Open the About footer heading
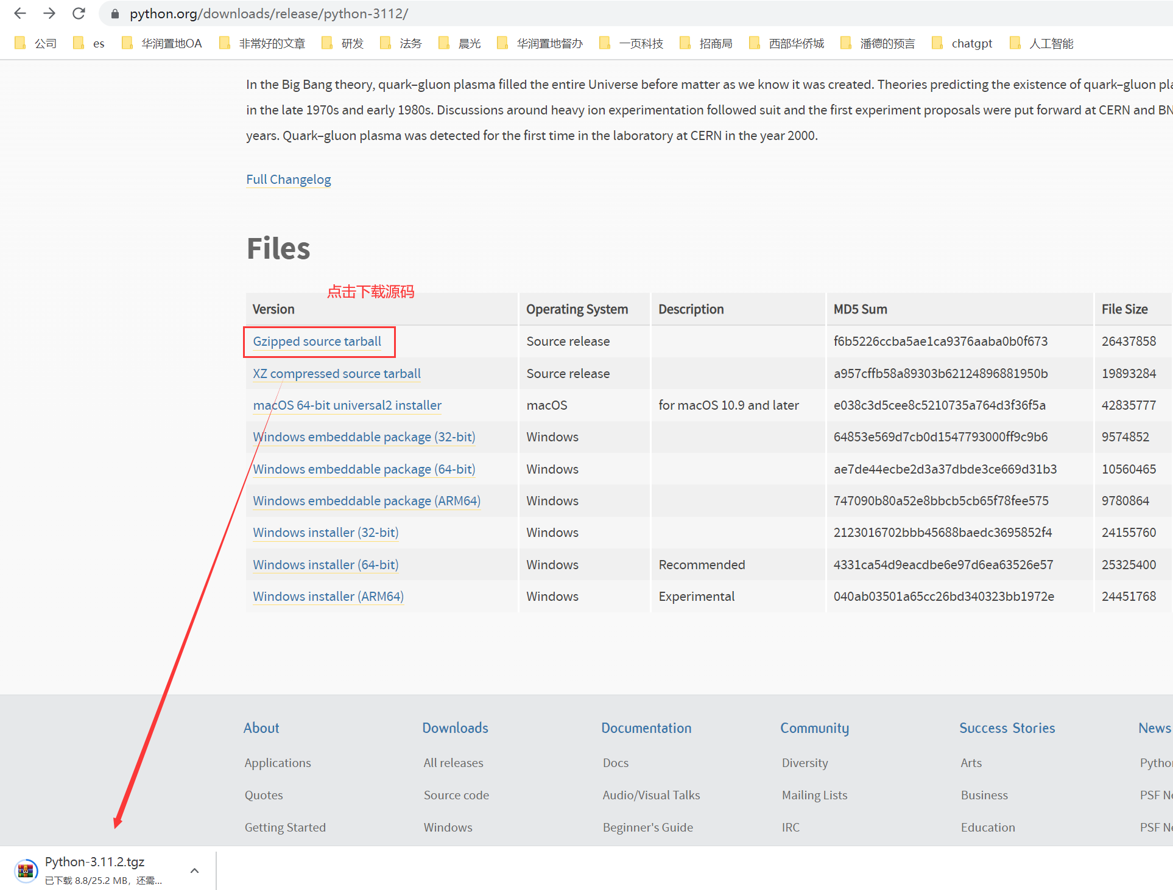This screenshot has width=1173, height=890. click(x=261, y=728)
